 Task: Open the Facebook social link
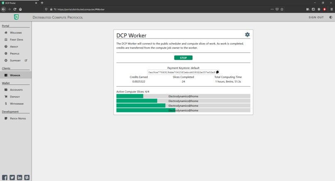(5, 177)
